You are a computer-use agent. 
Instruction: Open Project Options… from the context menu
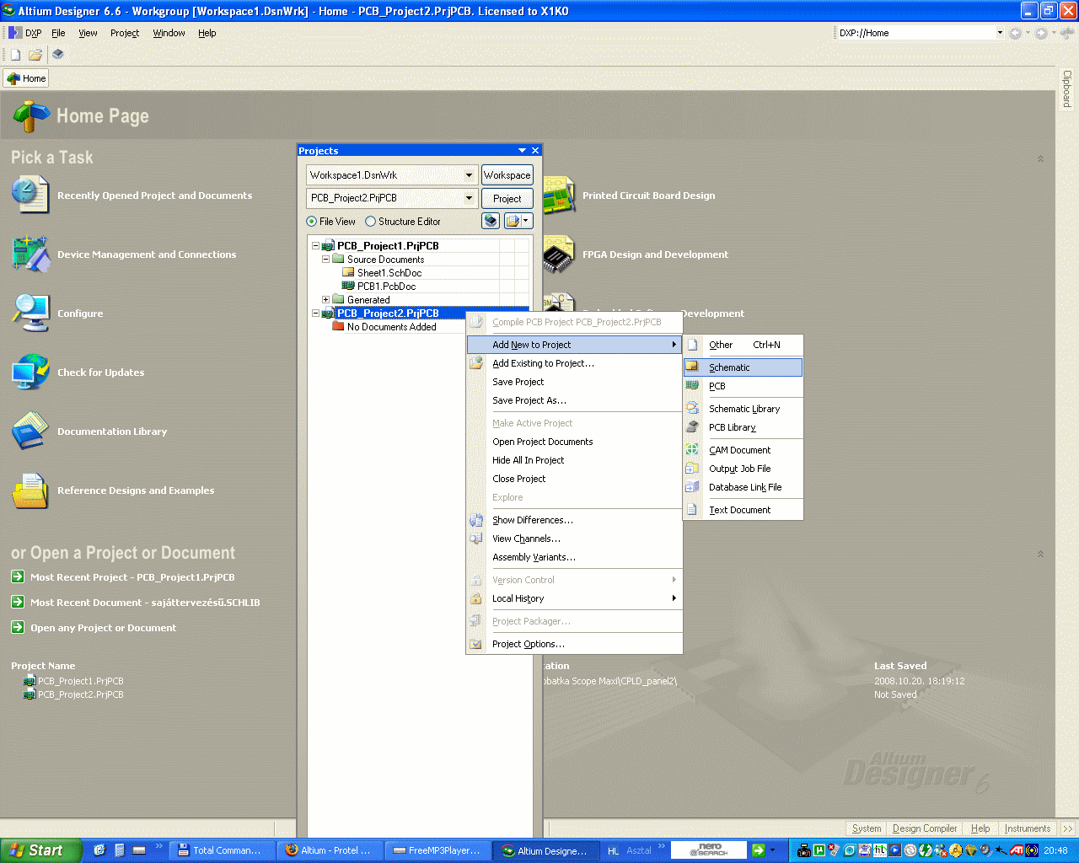pyautogui.click(x=574, y=644)
